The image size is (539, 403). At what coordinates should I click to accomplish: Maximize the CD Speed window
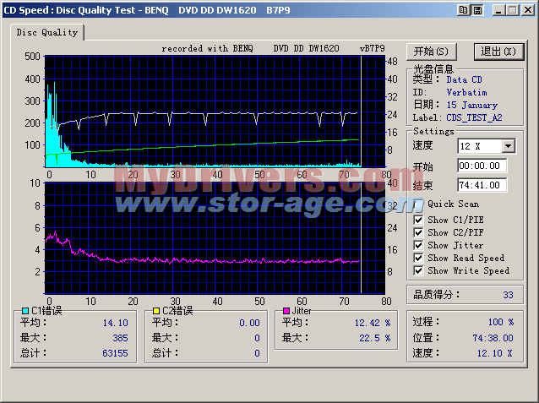(513, 8)
